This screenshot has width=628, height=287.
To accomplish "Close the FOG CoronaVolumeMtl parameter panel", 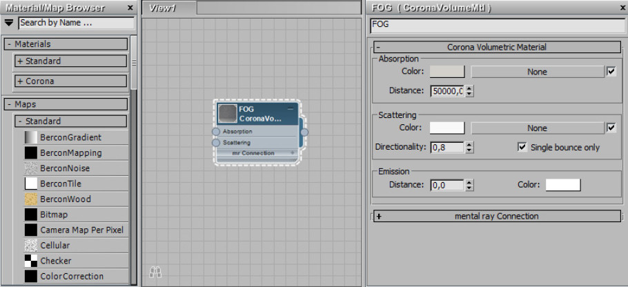I will coord(621,8).
